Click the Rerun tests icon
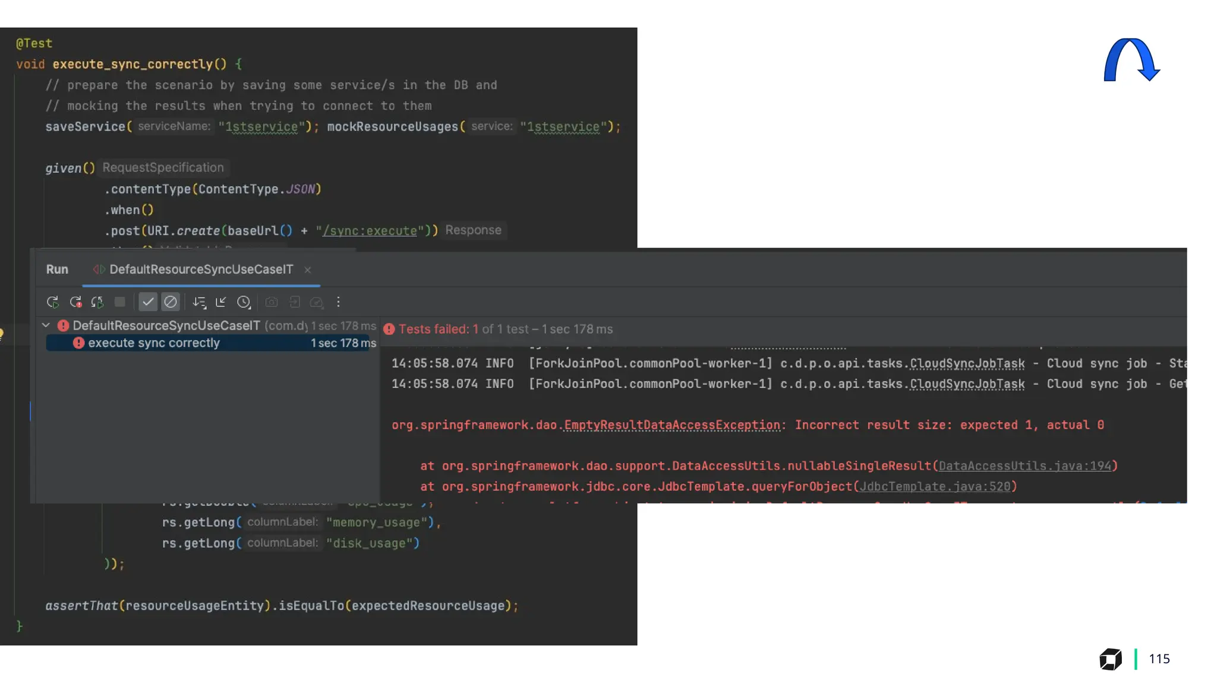Image resolution: width=1217 pixels, height=684 pixels. (52, 302)
